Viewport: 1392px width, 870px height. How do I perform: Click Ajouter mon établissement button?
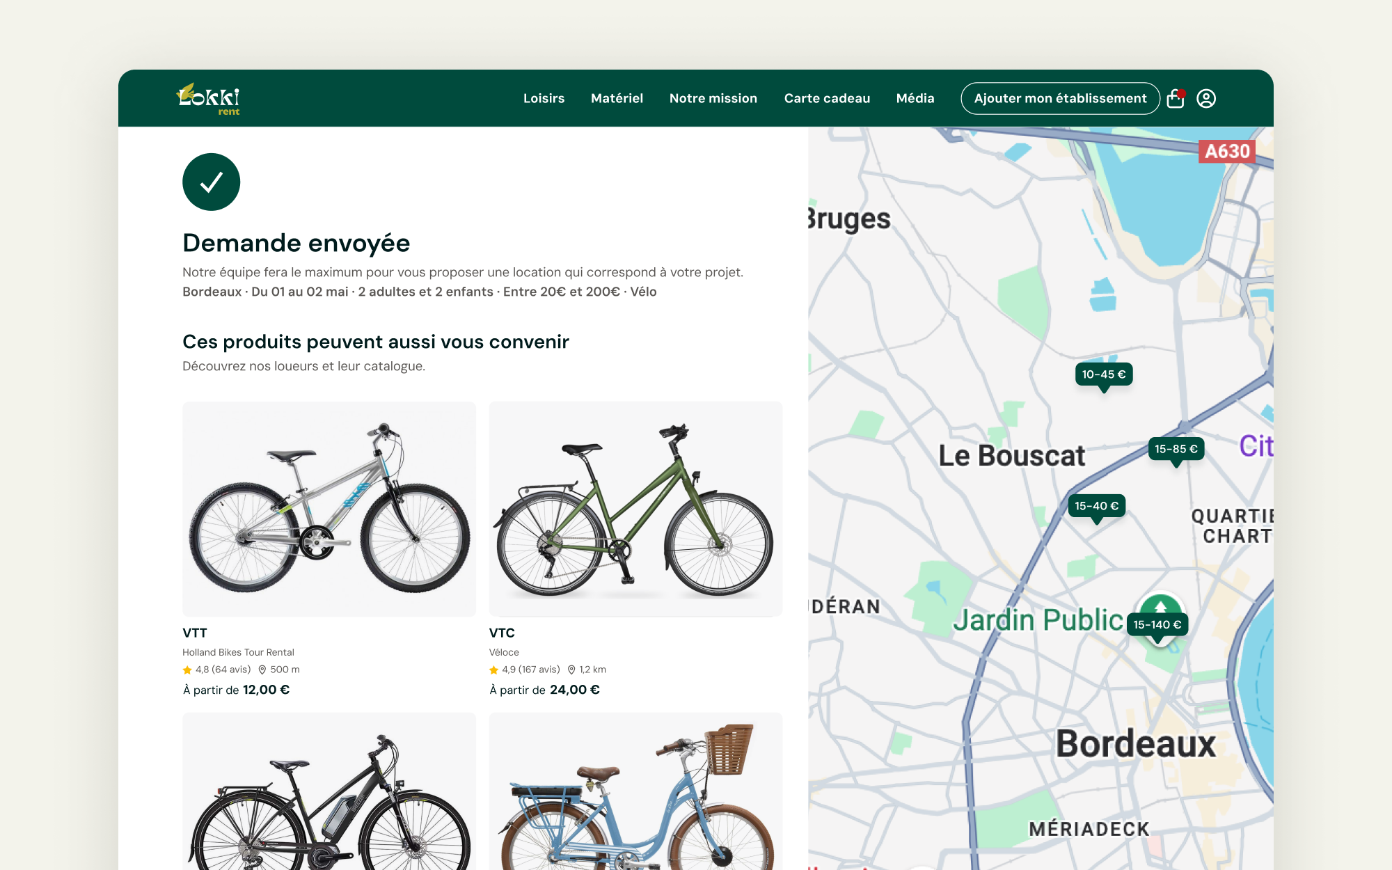pyautogui.click(x=1060, y=99)
